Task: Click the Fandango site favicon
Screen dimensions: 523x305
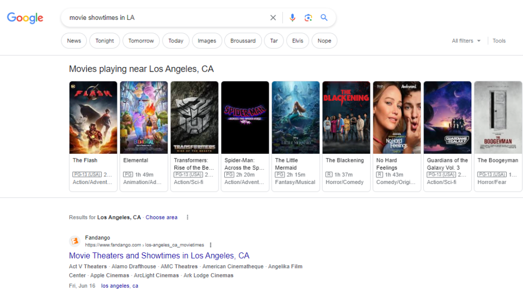Action: 75,241
